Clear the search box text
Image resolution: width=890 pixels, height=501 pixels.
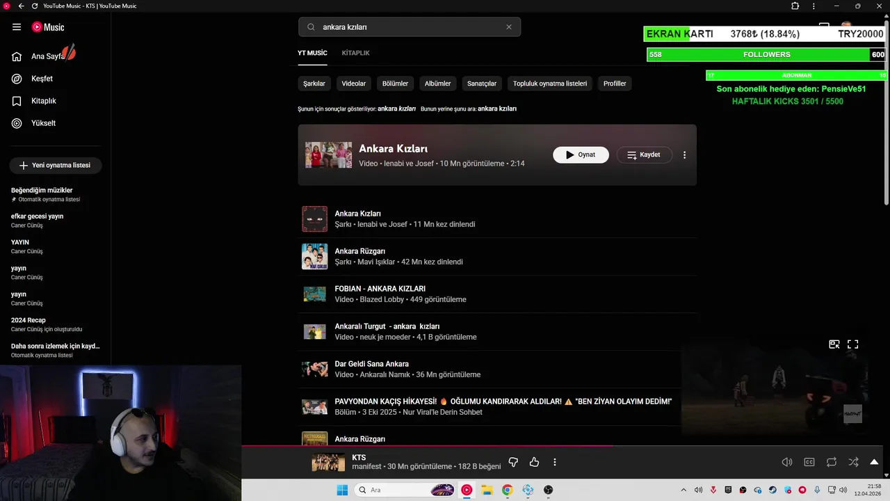pyautogui.click(x=509, y=27)
